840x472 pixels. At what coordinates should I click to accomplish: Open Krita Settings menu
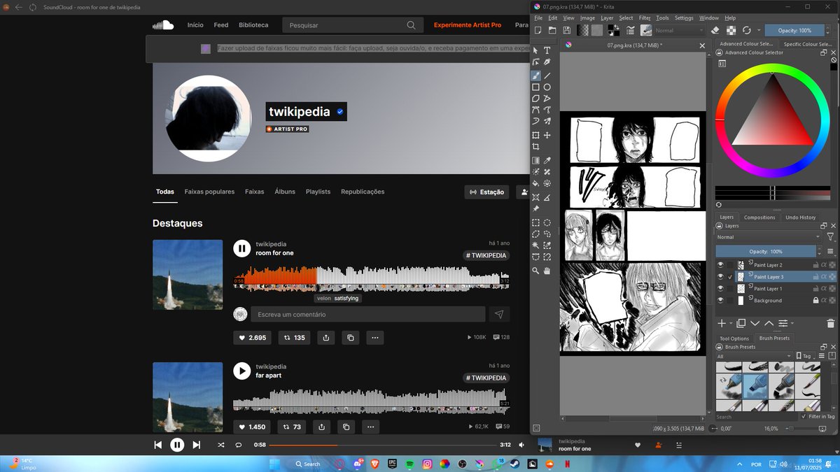(x=684, y=17)
